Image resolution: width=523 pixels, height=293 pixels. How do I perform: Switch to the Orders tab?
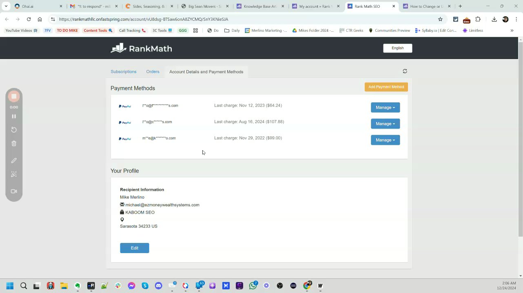pyautogui.click(x=153, y=72)
